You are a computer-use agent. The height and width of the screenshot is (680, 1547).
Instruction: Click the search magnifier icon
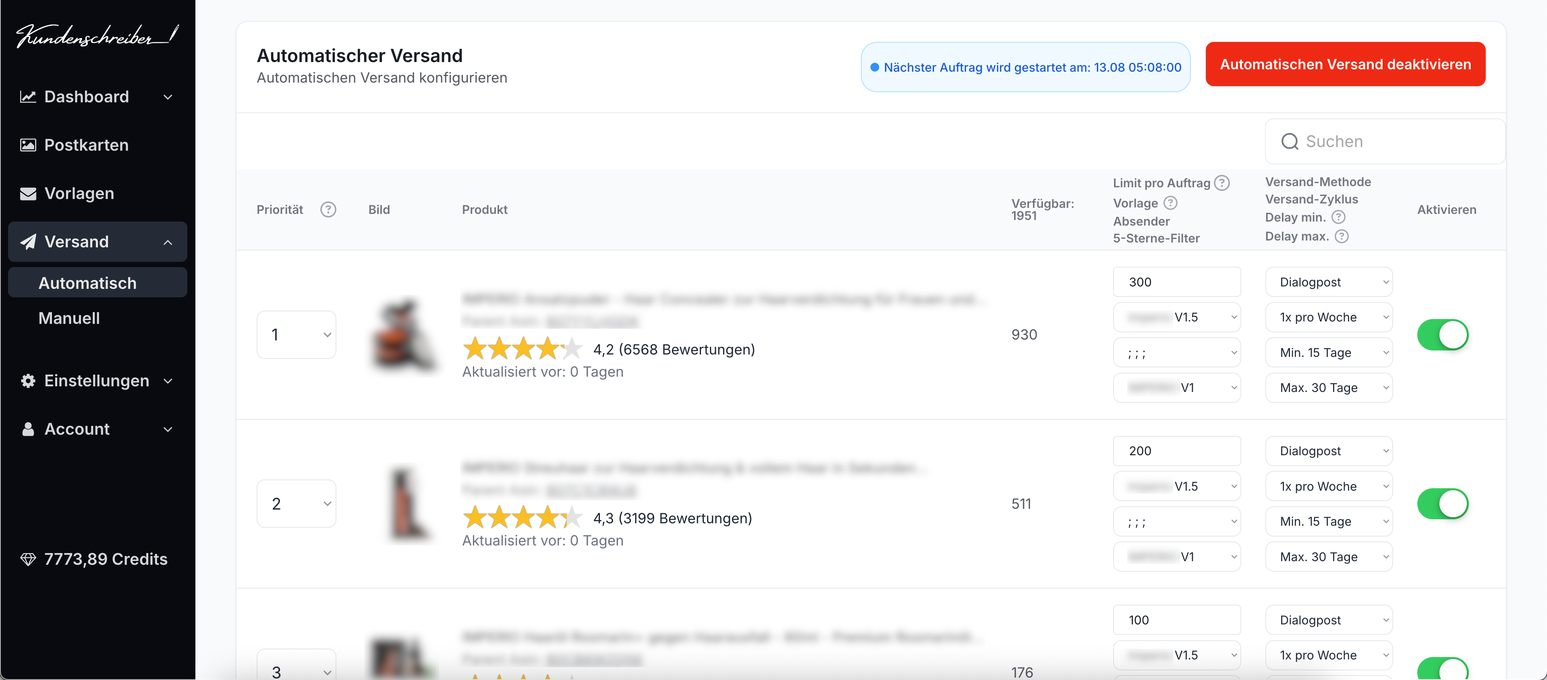click(x=1289, y=142)
